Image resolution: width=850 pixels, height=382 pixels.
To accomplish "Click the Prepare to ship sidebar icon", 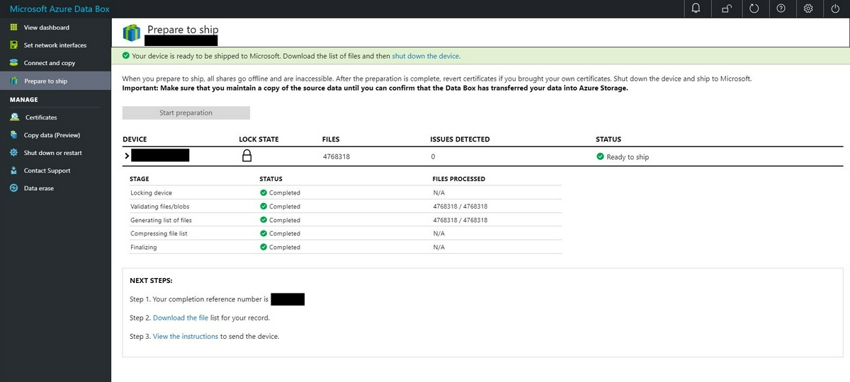I will [13, 81].
